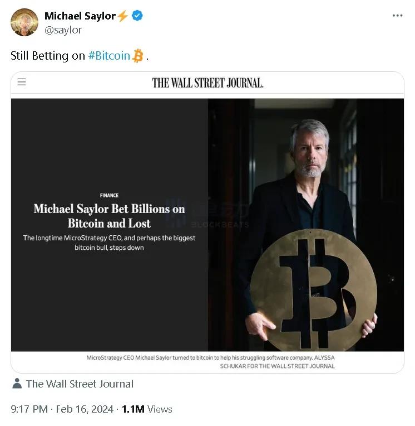Click The Wall Street Journal masthead logo
The image size is (415, 426).
pos(207,83)
